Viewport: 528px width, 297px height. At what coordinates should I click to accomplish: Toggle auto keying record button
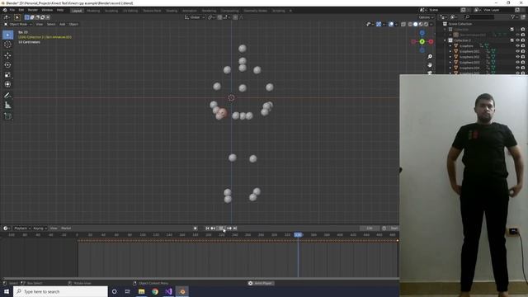click(195, 229)
